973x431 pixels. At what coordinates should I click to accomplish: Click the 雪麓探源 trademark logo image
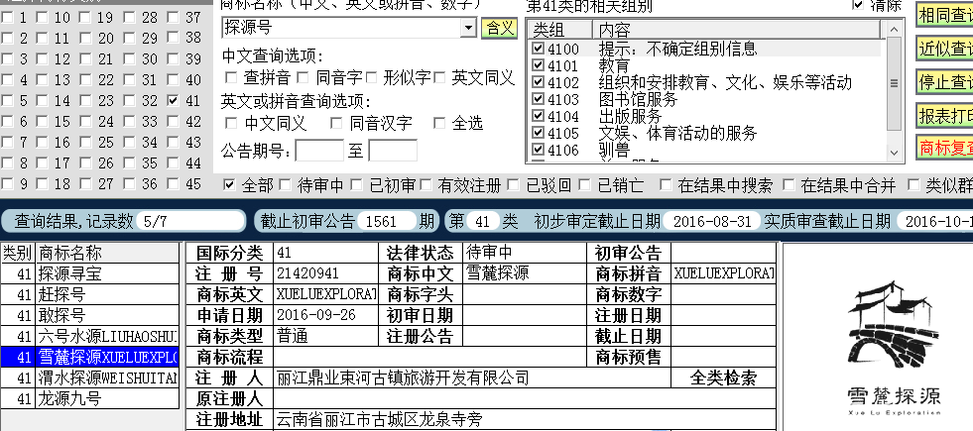pos(894,348)
